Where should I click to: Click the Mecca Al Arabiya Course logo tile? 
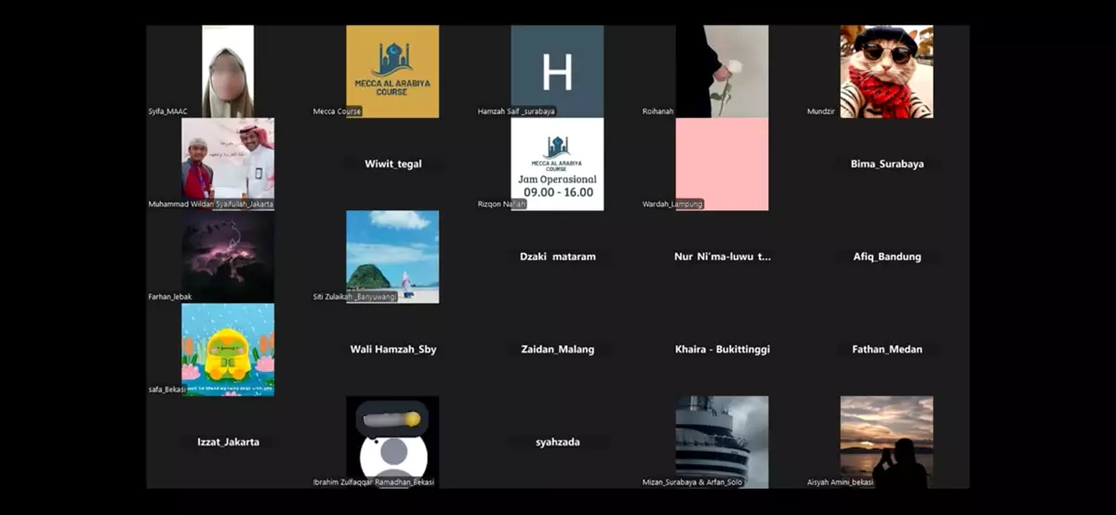(392, 71)
